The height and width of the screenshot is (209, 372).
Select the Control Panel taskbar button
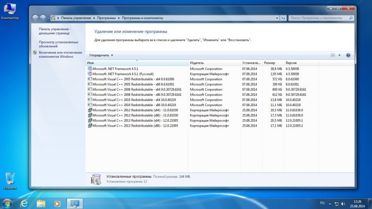point(75,203)
